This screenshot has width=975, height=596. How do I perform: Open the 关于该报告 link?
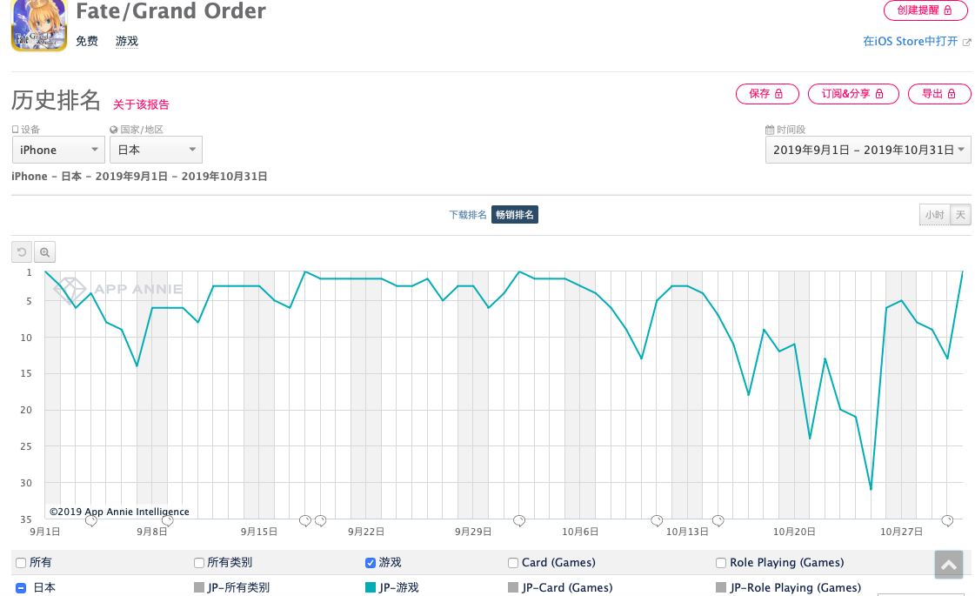click(x=141, y=104)
